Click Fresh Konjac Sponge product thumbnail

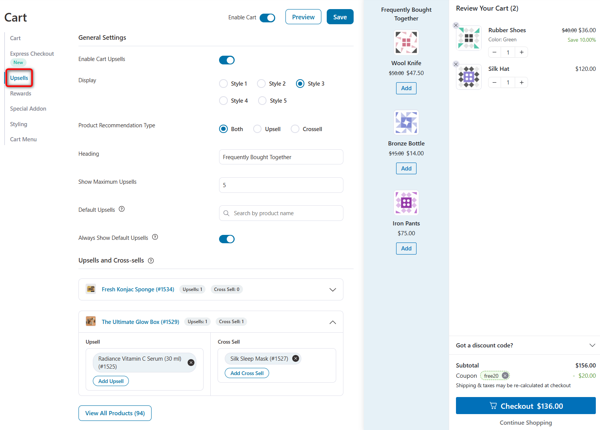pyautogui.click(x=91, y=289)
